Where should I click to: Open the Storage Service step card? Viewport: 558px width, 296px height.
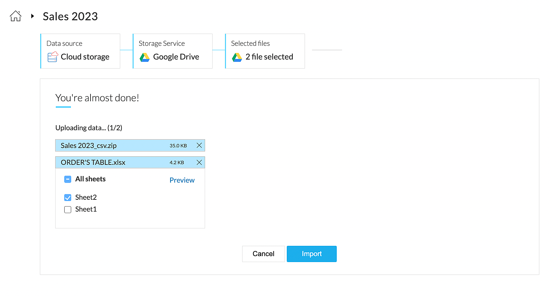[x=173, y=51]
